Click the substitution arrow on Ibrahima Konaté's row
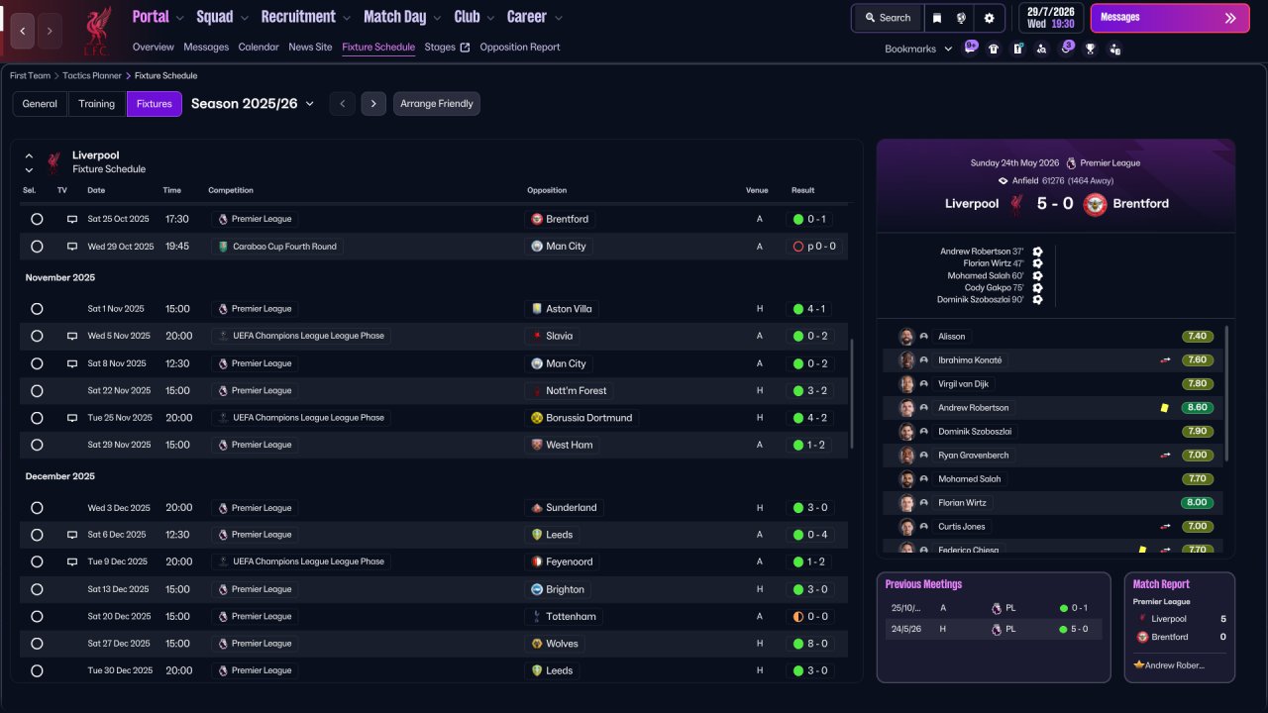The height and width of the screenshot is (713, 1268). [1166, 360]
